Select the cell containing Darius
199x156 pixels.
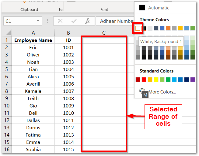[x=33, y=127]
